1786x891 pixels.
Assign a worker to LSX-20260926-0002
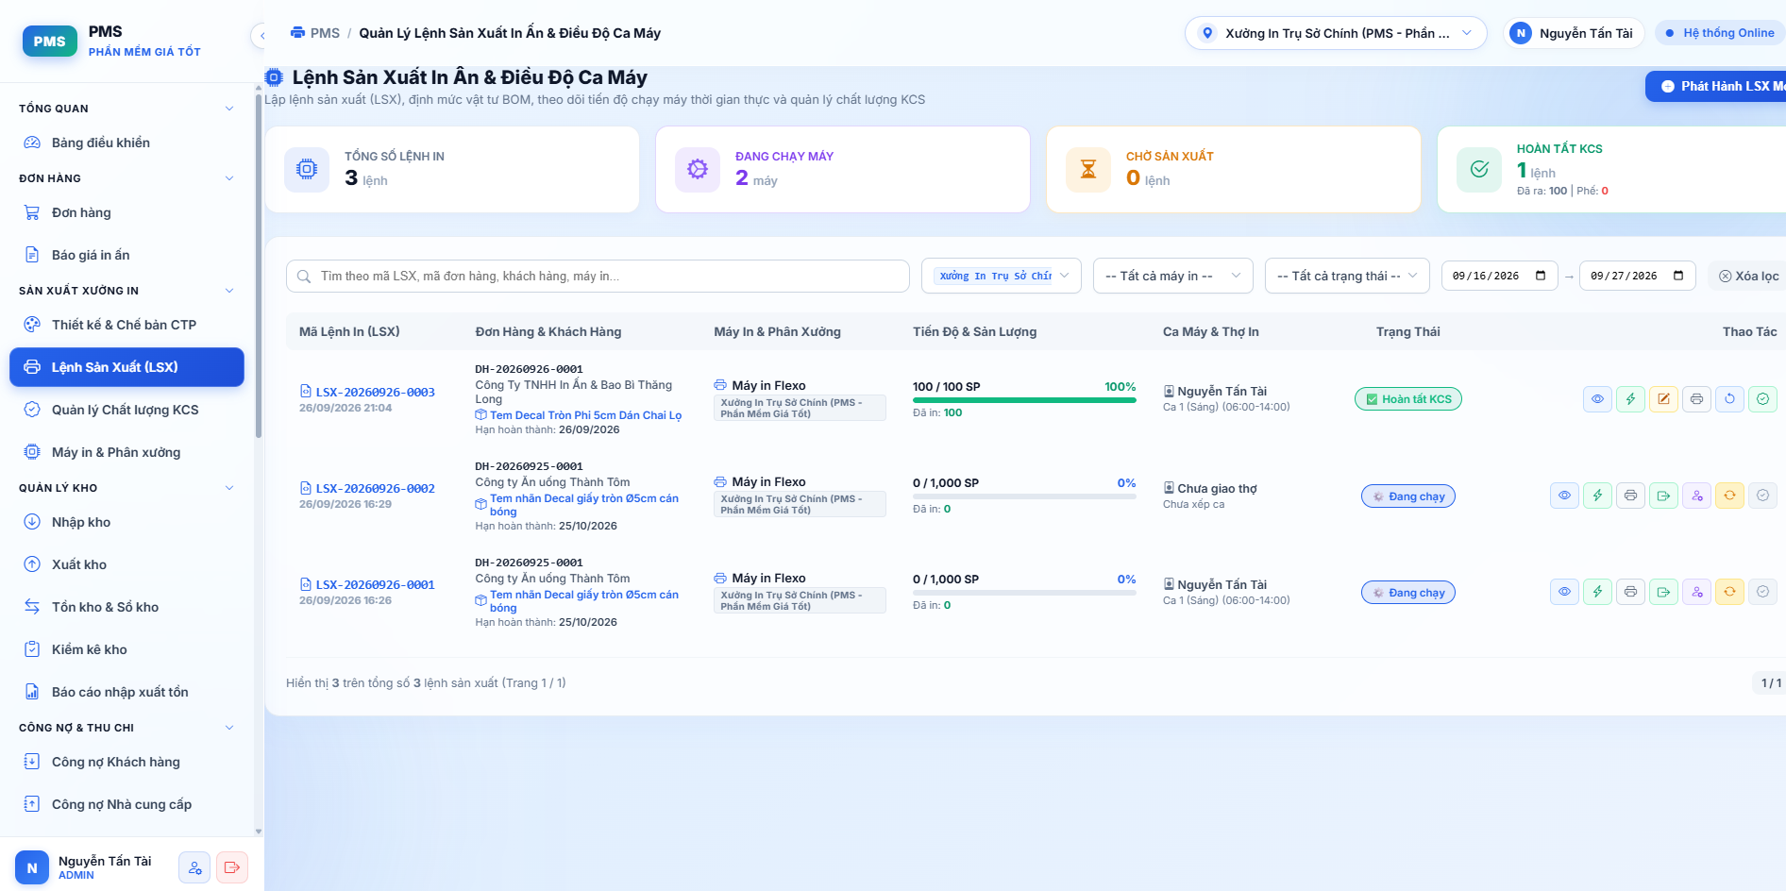pos(1696,496)
